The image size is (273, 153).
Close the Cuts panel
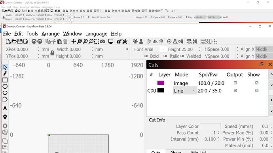[x=270, y=64]
